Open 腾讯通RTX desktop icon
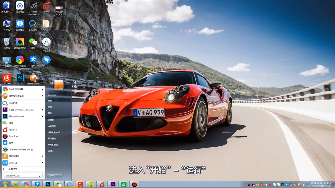The height and width of the screenshot is (188, 335). pos(7,5)
